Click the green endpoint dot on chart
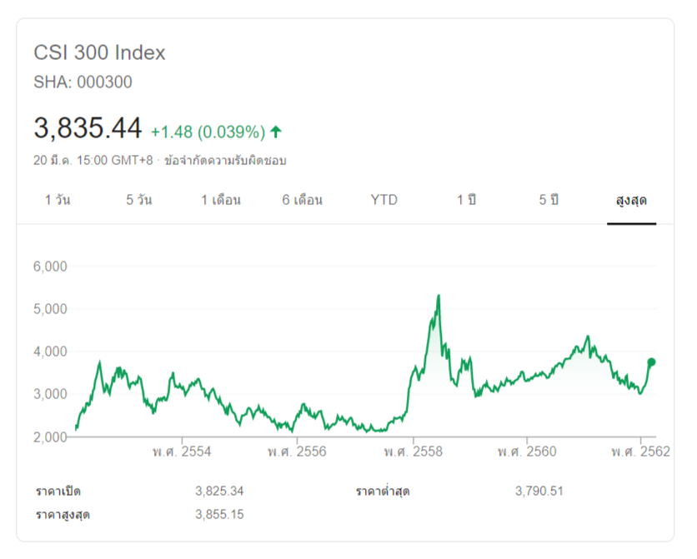Viewport: 697px width, 559px height. (651, 362)
